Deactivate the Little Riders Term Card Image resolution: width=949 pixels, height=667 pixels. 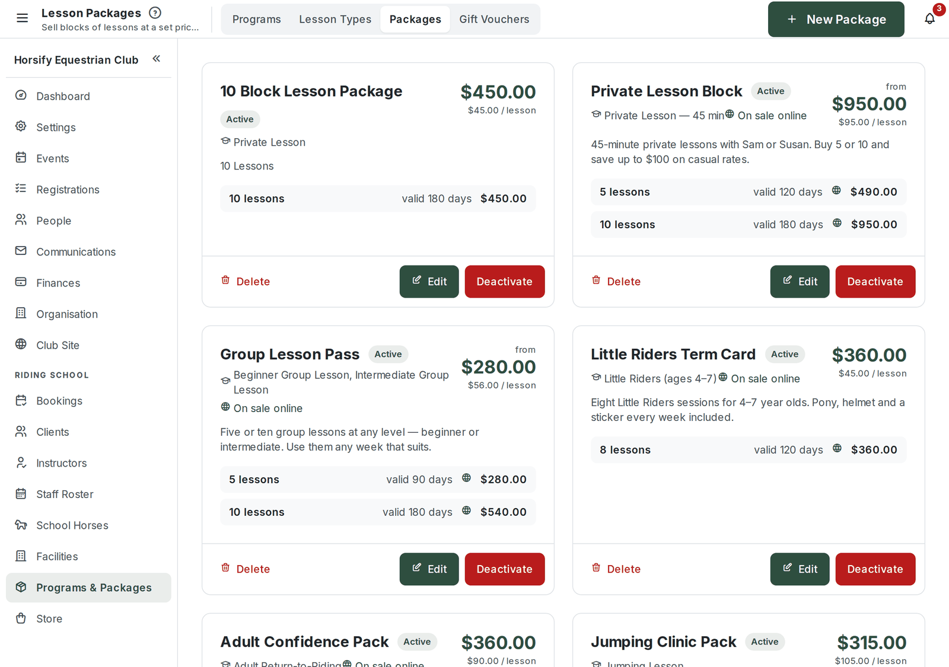tap(875, 569)
